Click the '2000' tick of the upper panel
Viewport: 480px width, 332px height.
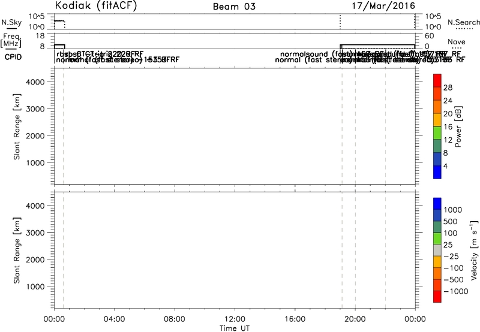click(x=35, y=135)
